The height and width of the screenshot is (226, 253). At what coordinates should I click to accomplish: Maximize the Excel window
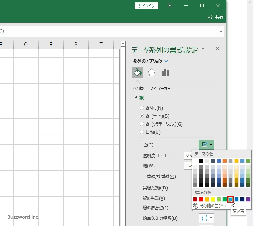[x=202, y=6]
